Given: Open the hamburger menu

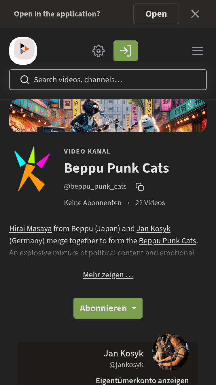Looking at the screenshot, I should click(x=198, y=51).
